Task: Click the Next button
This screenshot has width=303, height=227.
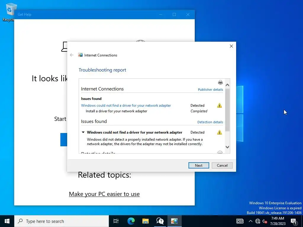Action: [199, 166]
